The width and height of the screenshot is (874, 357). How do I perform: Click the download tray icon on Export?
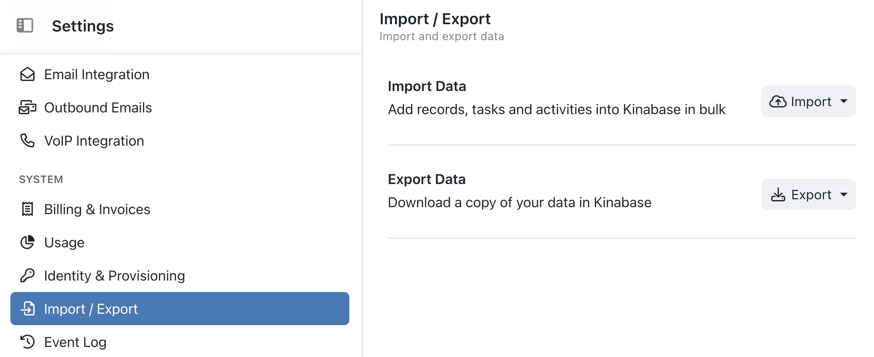(778, 195)
